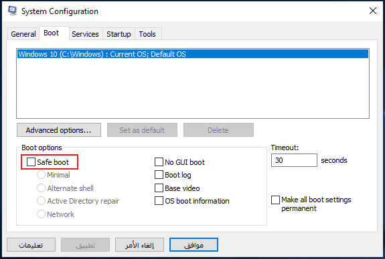This screenshot has height=259, width=385.
Task: Choose the Alternate shell radio option
Action: [x=41, y=188]
